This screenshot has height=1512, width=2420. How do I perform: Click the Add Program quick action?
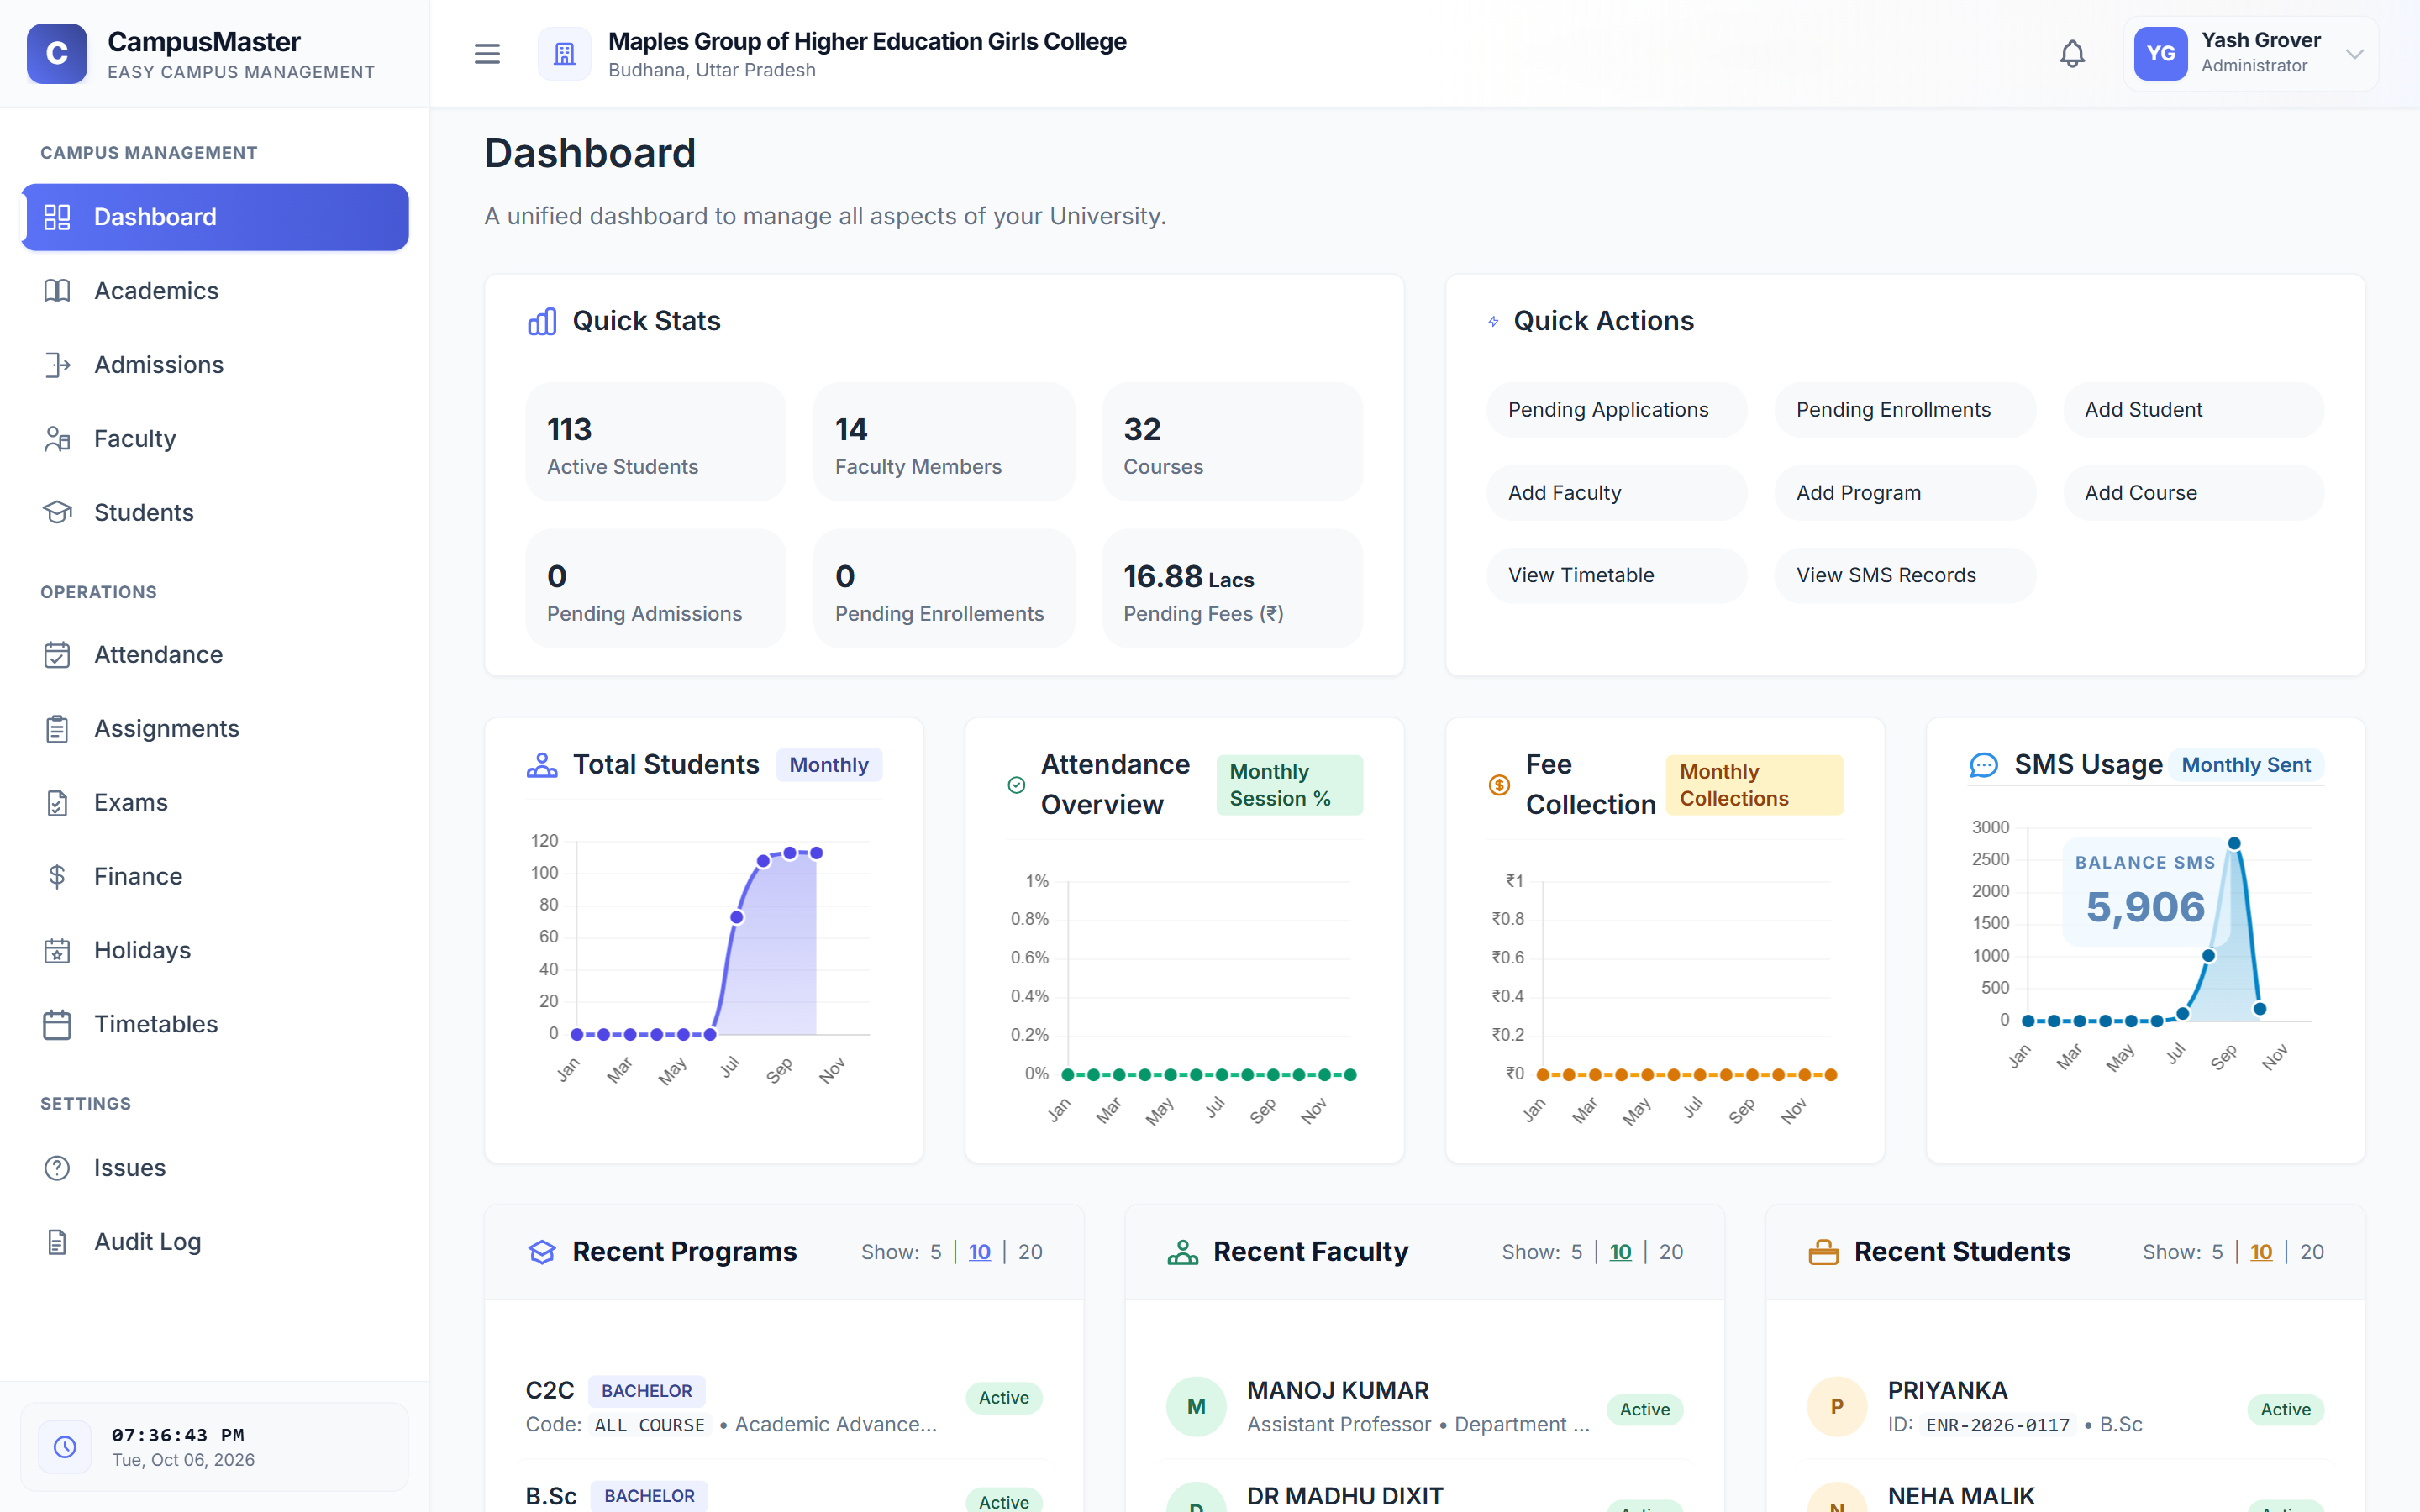[x=1905, y=493]
